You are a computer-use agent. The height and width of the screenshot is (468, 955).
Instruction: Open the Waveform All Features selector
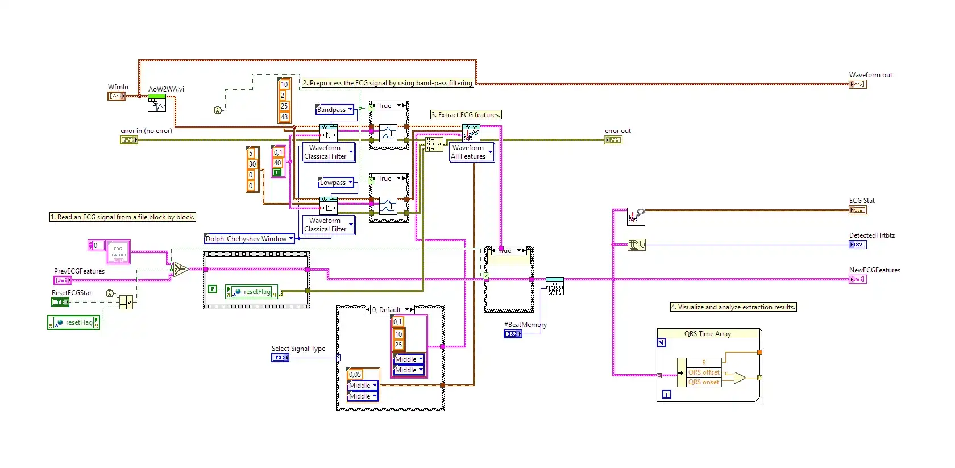(x=471, y=152)
